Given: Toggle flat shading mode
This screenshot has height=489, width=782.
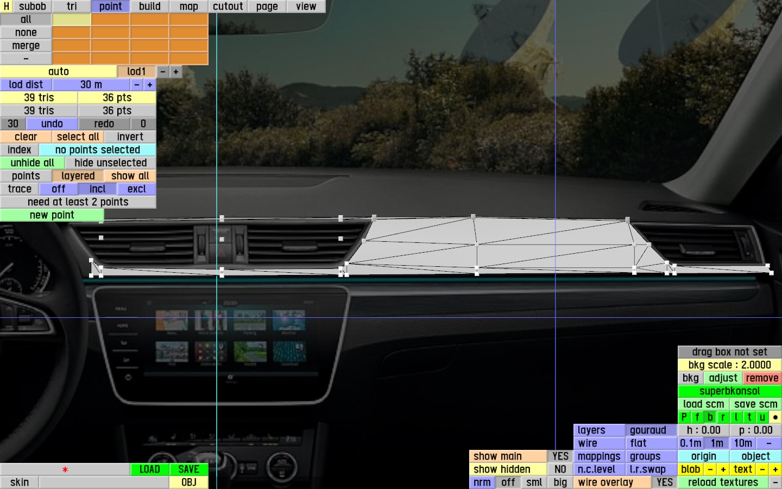Looking at the screenshot, I should pos(651,443).
